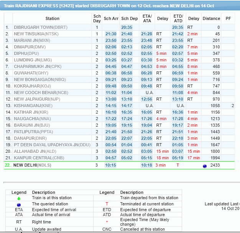Click the Sch Arr column header
The width and height of the screenshot is (240, 233).
tap(111, 18)
